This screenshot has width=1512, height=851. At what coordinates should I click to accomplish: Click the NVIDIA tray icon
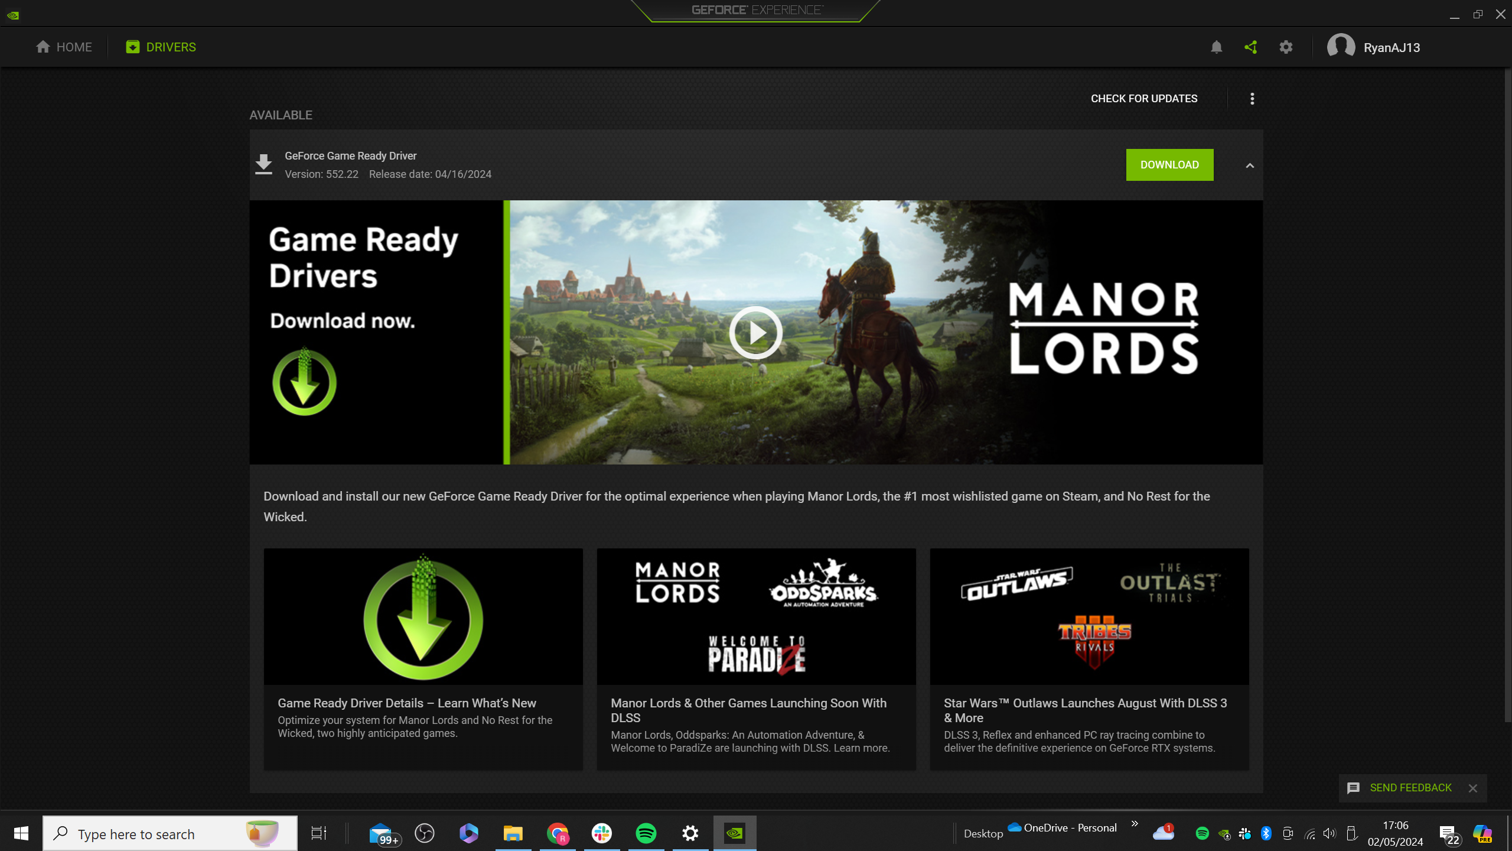(1224, 834)
